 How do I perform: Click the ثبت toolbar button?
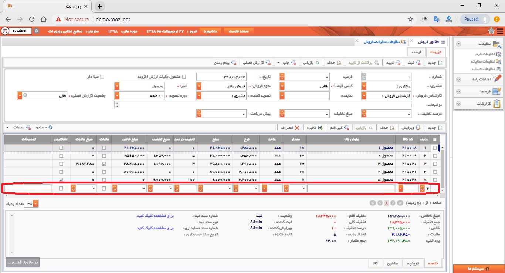pyautogui.click(x=414, y=63)
